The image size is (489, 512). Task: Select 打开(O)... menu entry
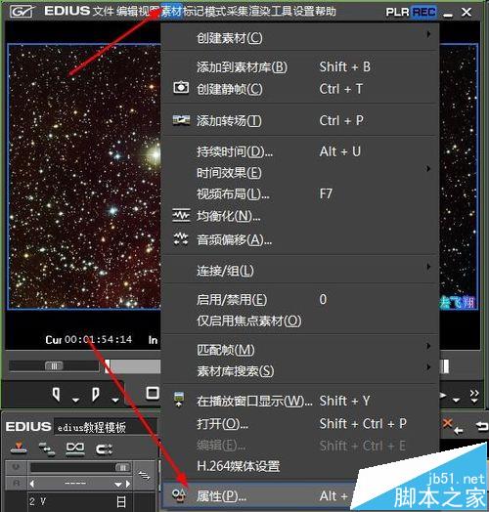tap(300, 424)
